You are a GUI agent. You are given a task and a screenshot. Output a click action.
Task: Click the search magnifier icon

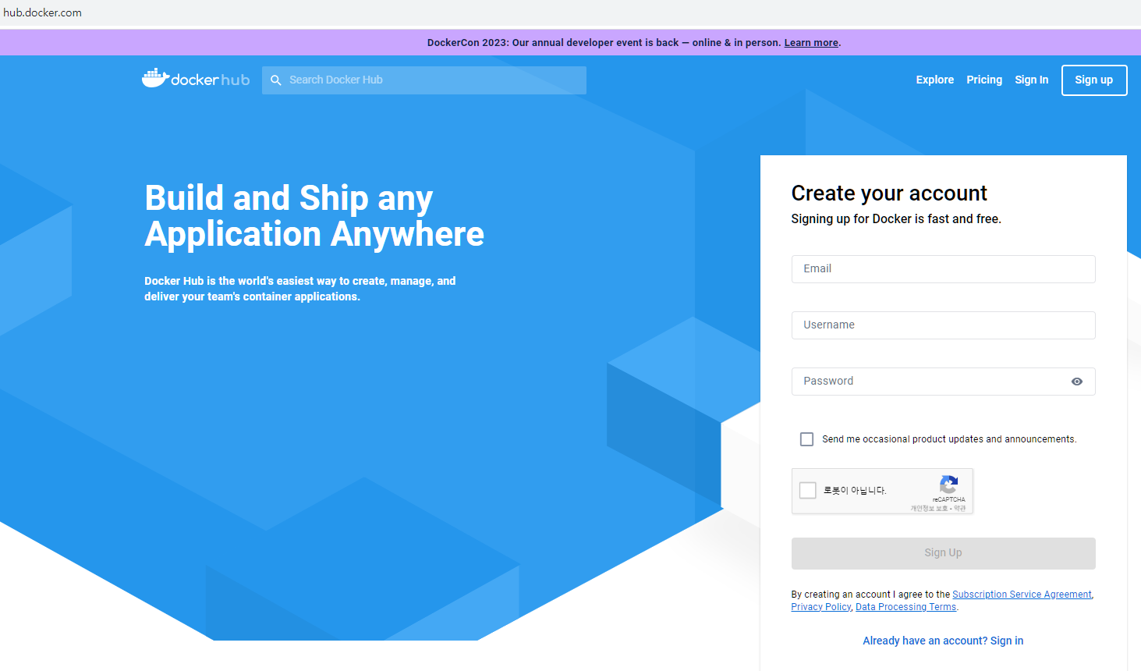point(276,80)
